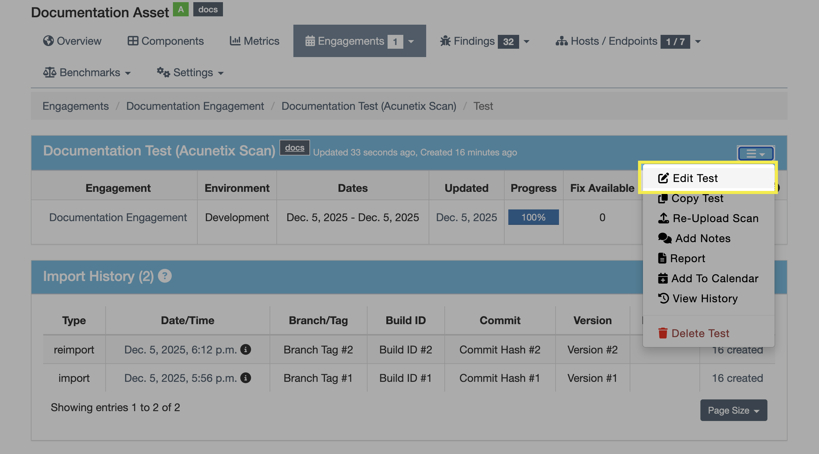Screen dimensions: 819x454
Task: Choose Copy Test in the dropdown menu
Action: 697,198
